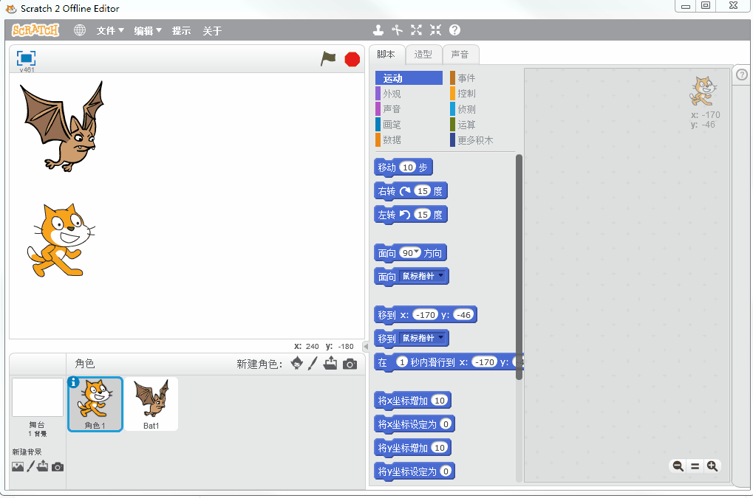Select the 画笔 block category
Viewport: 753px width, 498px height.
pyautogui.click(x=409, y=125)
